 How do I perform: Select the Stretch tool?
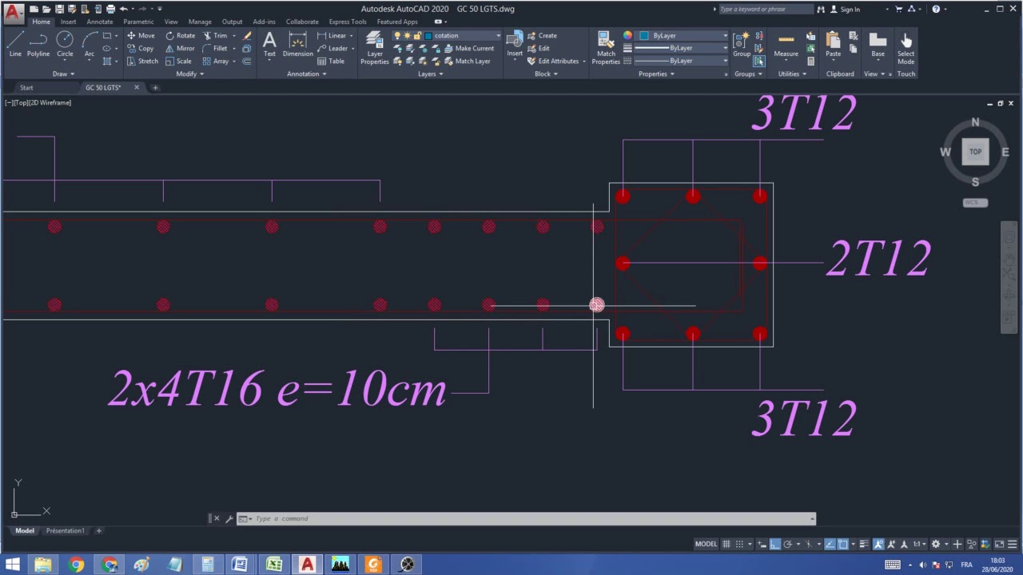pyautogui.click(x=142, y=61)
